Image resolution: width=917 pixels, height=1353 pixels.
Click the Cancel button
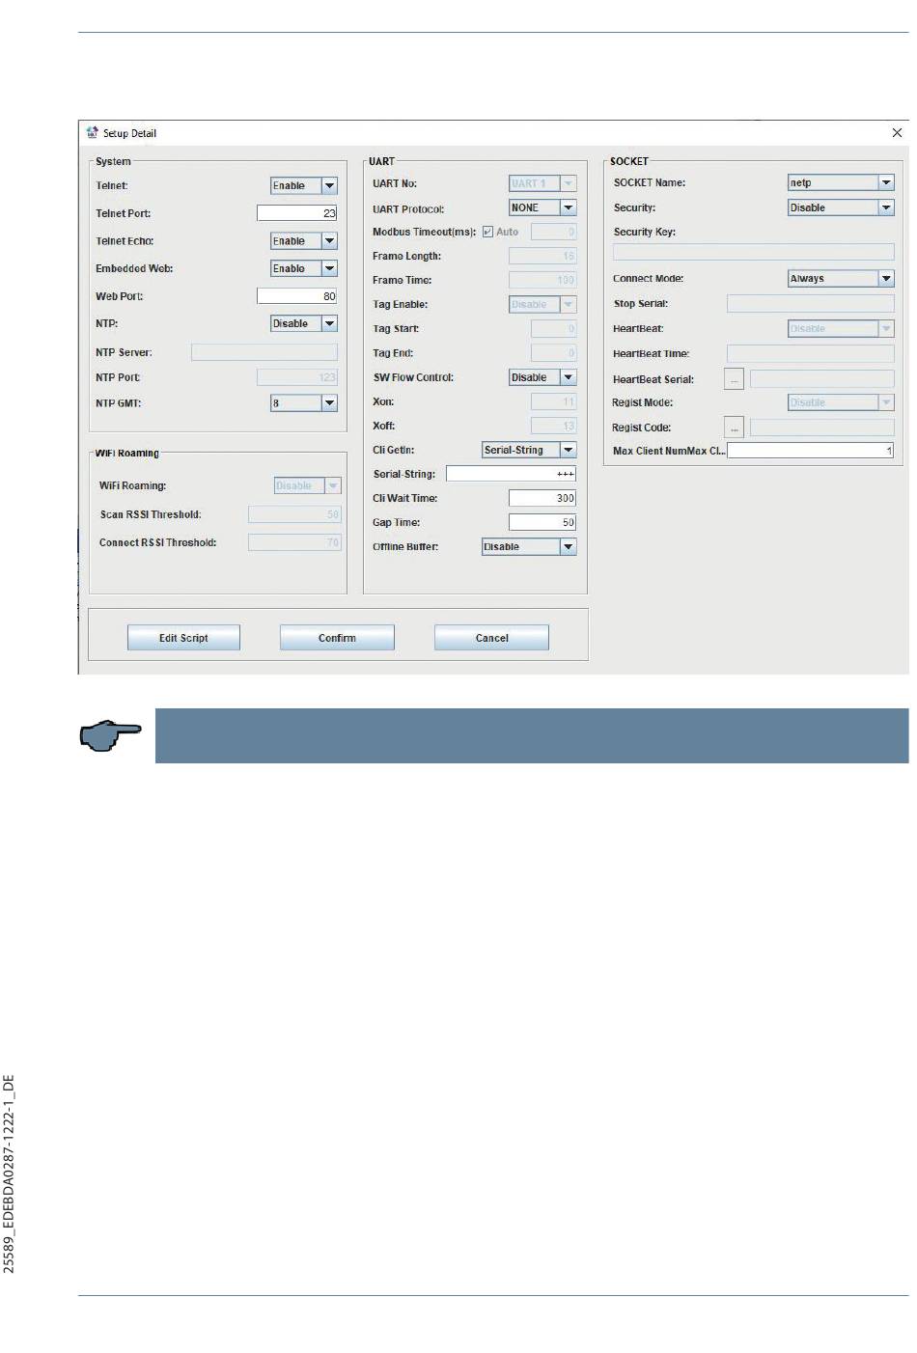[491, 638]
